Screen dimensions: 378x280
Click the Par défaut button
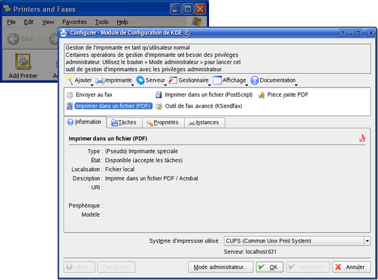click(116, 267)
